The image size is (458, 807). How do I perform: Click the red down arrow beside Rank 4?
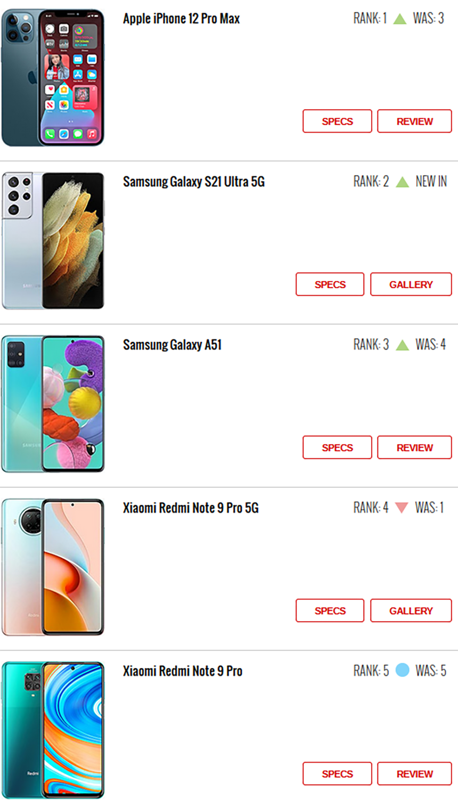tap(402, 508)
